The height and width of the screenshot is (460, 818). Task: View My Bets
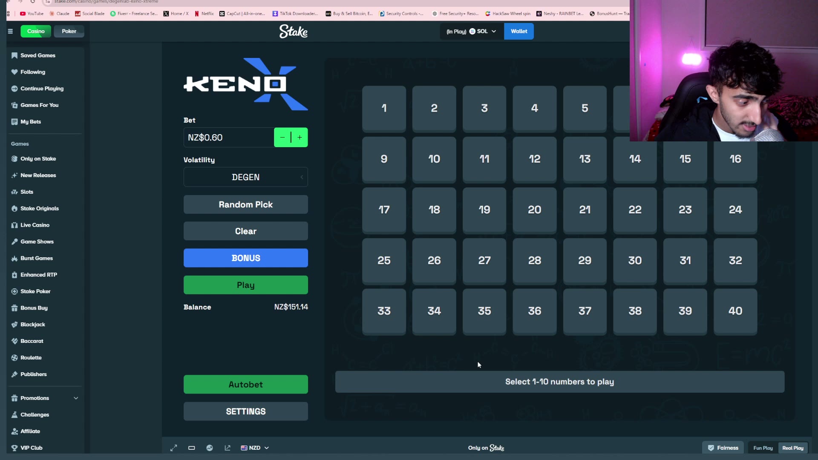tap(30, 122)
